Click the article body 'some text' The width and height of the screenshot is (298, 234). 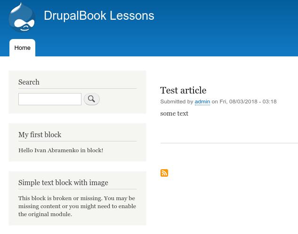174,113
